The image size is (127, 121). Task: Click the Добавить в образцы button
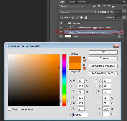[x=103, y=66]
